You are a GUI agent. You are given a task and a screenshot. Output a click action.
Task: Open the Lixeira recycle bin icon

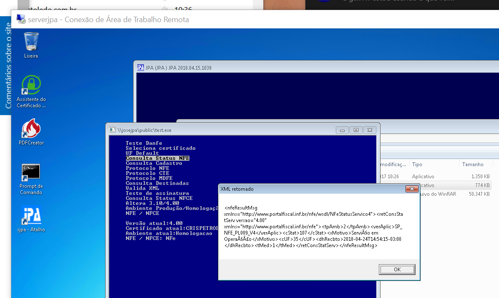[31, 42]
